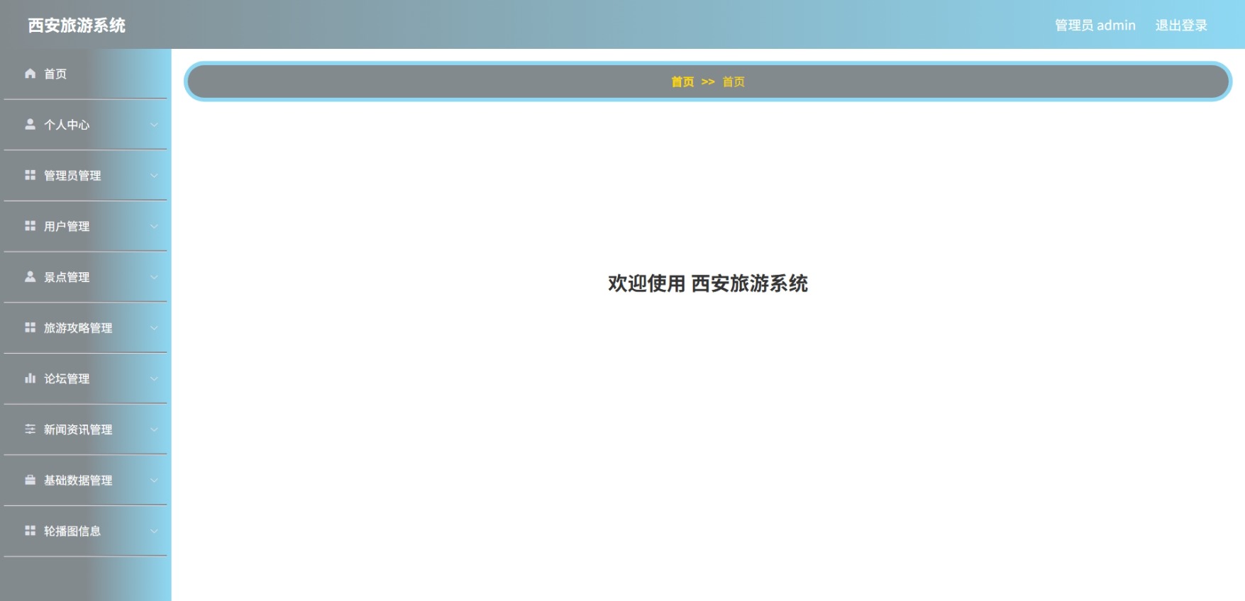Click 退出登录 to log out
The height and width of the screenshot is (601, 1245).
(1181, 26)
